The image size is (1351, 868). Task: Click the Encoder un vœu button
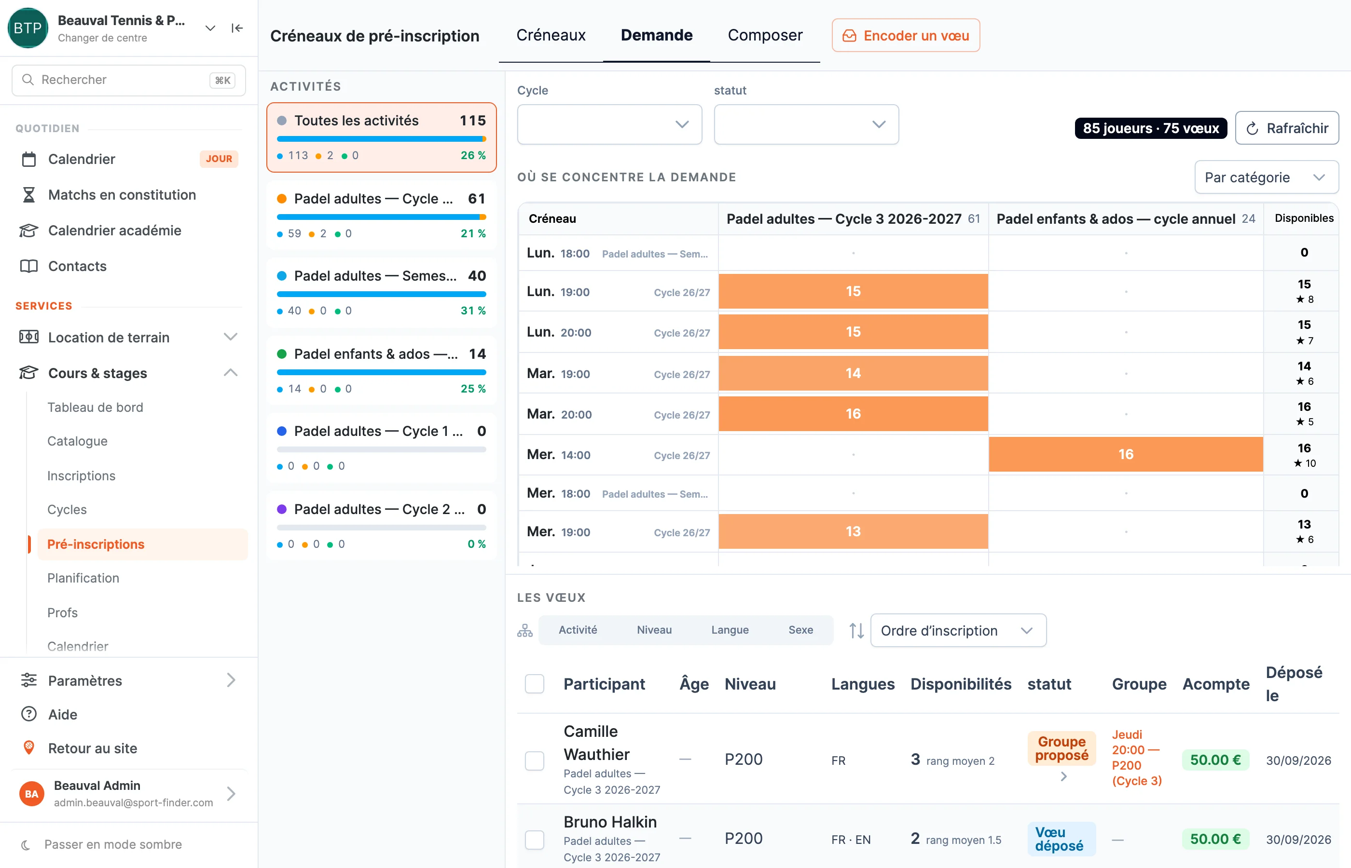906,36
